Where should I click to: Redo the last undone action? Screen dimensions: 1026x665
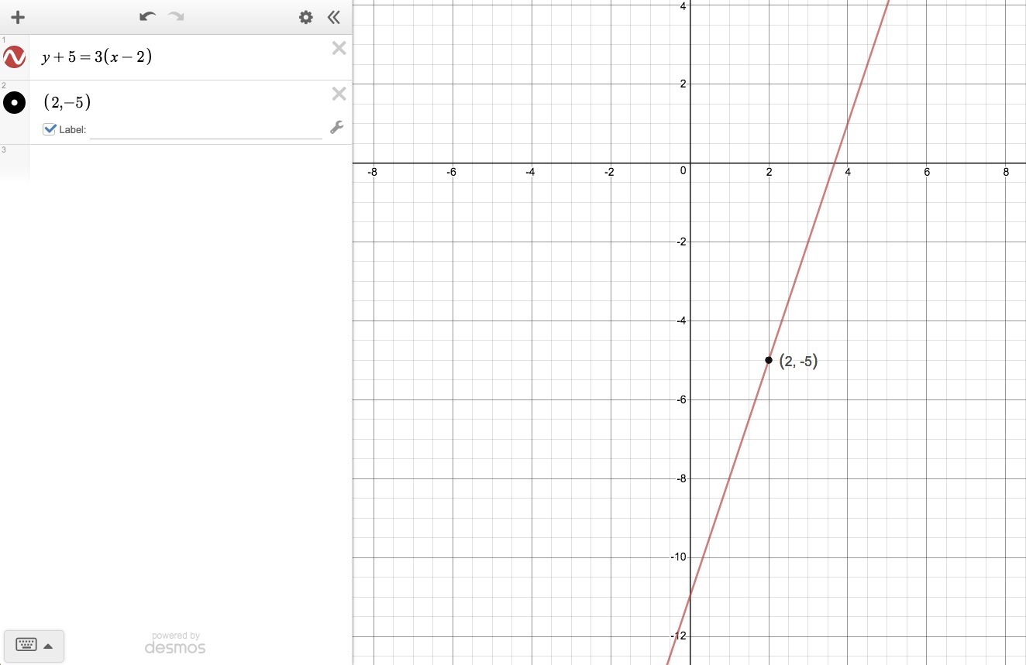(176, 17)
